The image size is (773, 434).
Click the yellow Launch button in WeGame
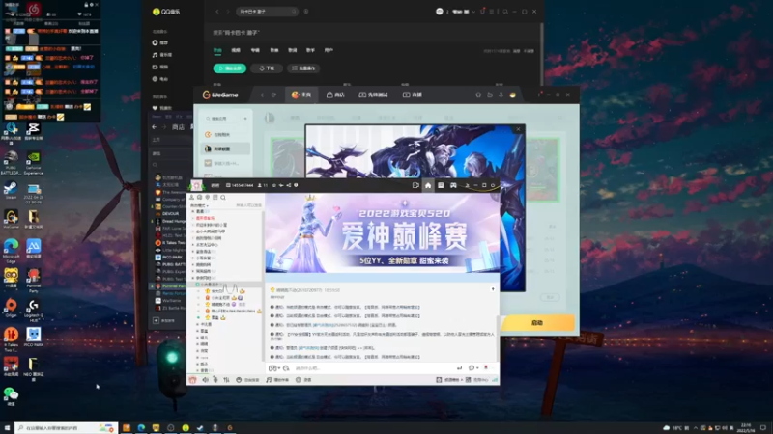click(537, 323)
